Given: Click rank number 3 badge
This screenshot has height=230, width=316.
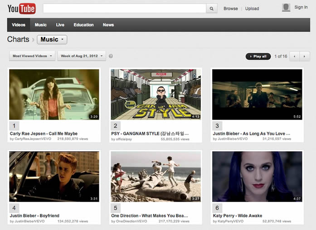Looking at the screenshot, I should [x=217, y=126].
